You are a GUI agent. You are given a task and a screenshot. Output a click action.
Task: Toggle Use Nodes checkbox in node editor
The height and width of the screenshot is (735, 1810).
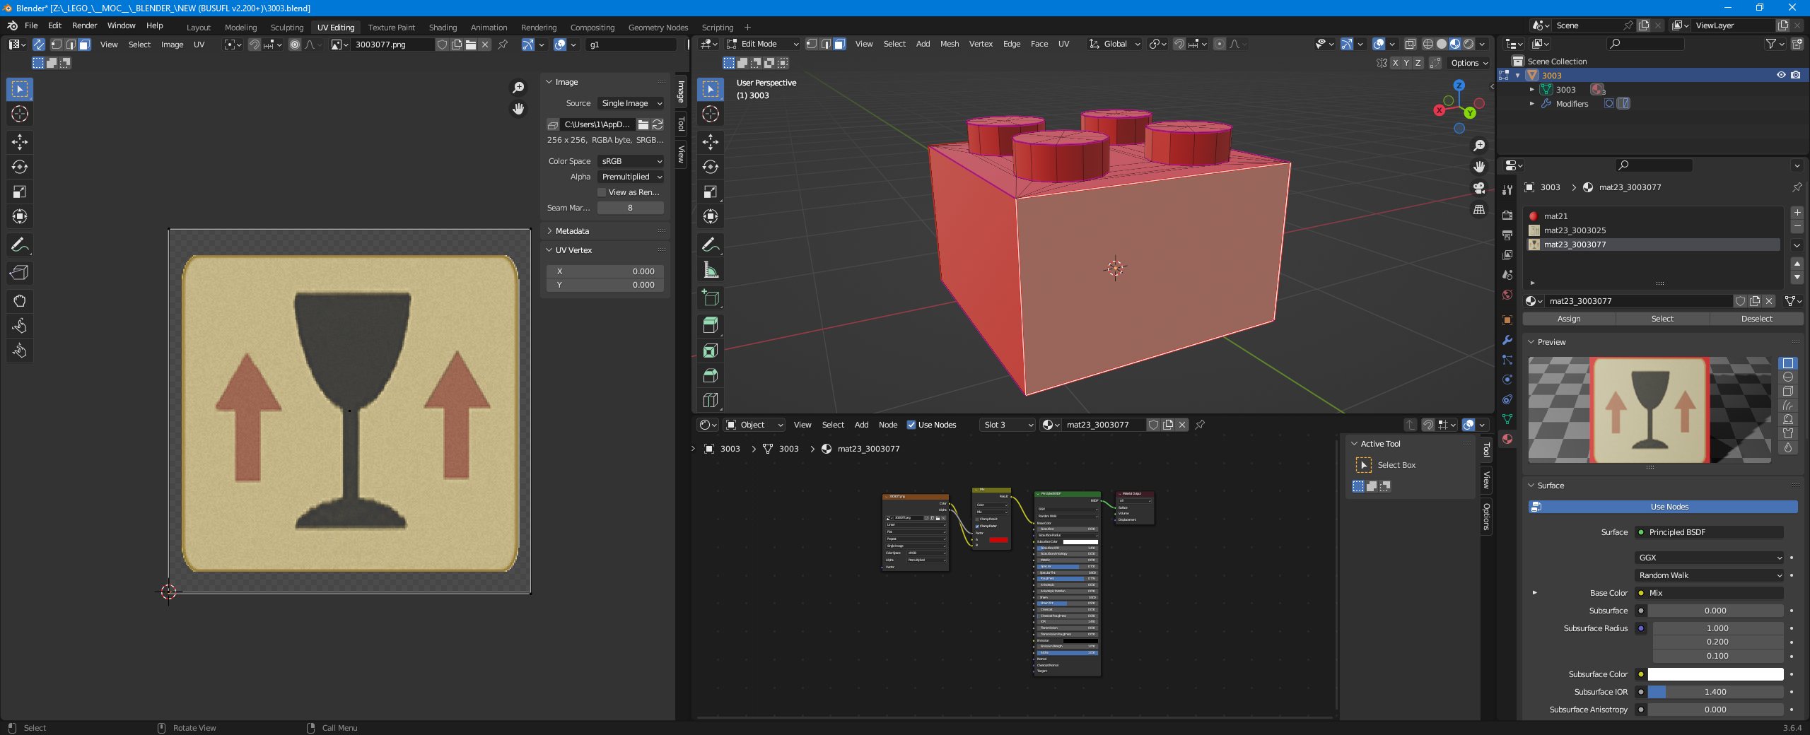[911, 425]
